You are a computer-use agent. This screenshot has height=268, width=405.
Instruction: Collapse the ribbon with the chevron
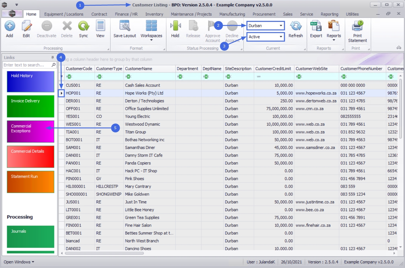tap(399, 48)
